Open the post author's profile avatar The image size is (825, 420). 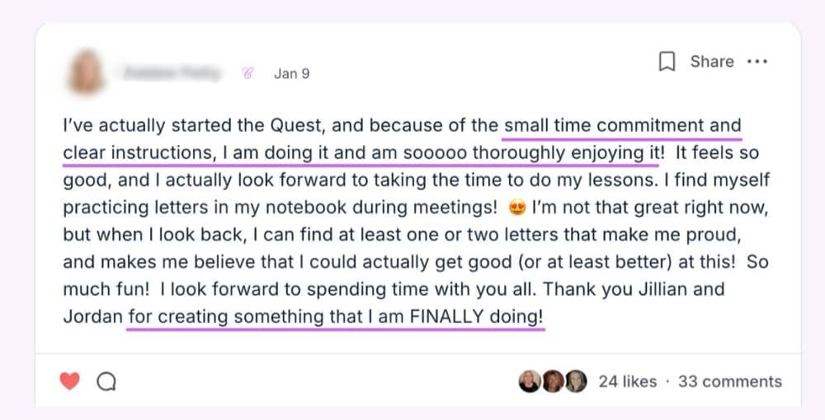[88, 72]
